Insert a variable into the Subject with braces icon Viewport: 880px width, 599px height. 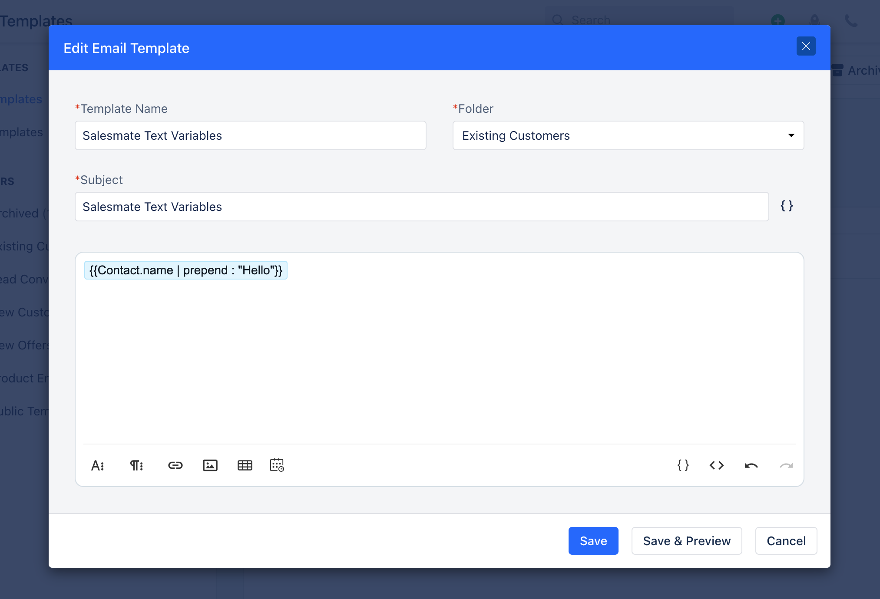click(787, 206)
